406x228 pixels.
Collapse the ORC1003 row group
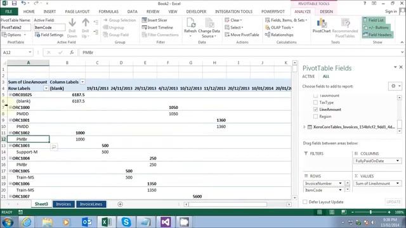[10, 145]
